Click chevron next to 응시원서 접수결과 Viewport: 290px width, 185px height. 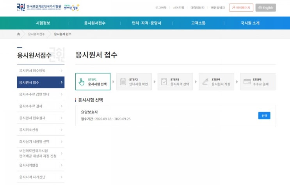coord(62,118)
